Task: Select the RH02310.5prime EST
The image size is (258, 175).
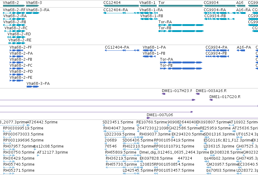Action: 131,149
